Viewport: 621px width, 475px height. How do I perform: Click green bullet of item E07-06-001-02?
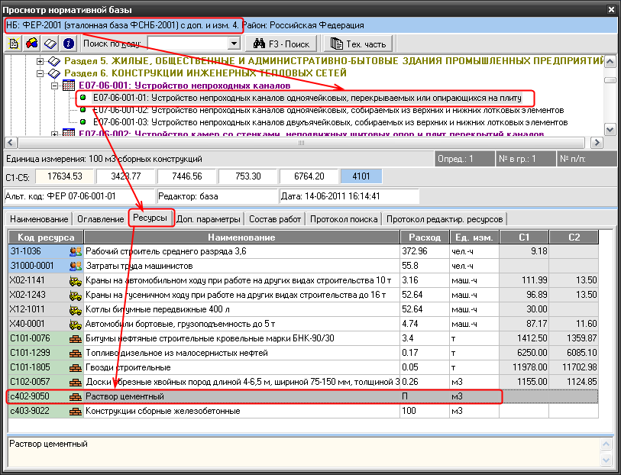tap(83, 110)
